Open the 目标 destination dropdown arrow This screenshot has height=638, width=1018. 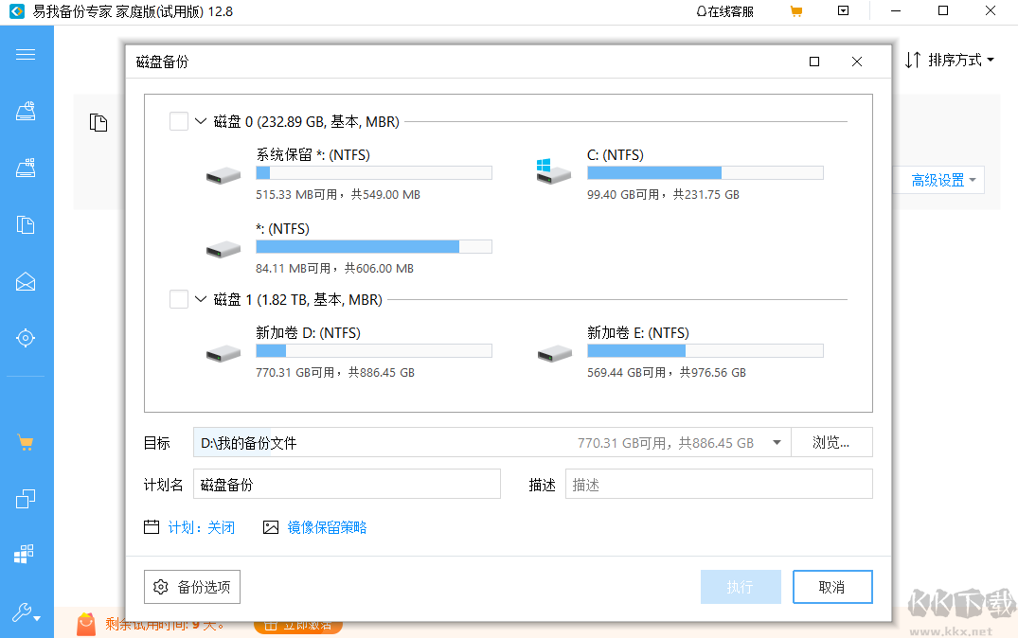[x=776, y=442]
